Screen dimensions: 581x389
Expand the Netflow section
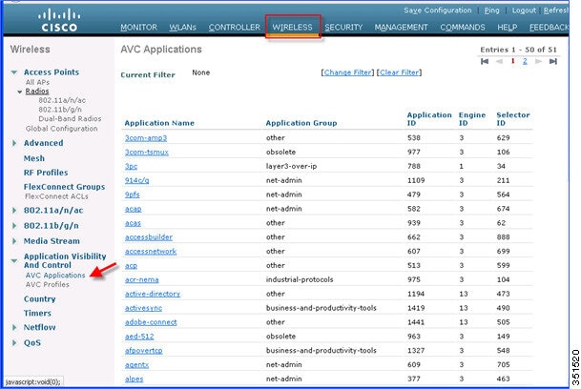[14, 327]
